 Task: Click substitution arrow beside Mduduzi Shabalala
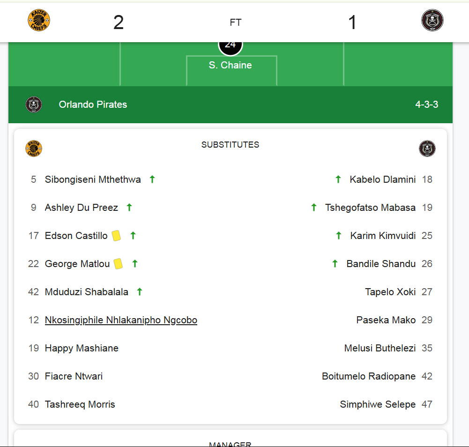tap(139, 292)
